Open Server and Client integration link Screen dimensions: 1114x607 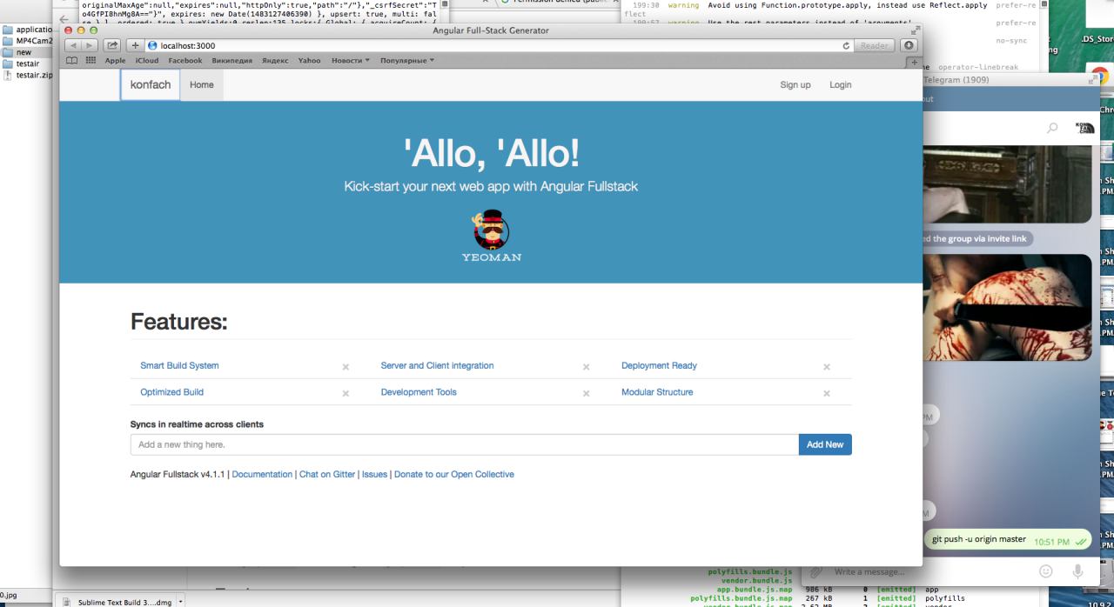click(x=437, y=365)
